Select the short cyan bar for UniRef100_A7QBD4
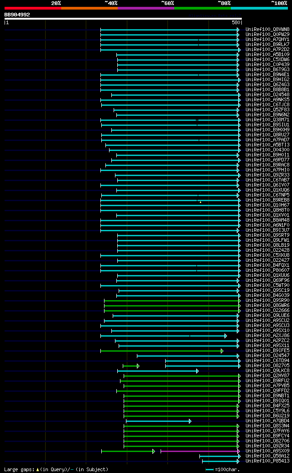Viewport: 292px width, 473px height. point(159,421)
